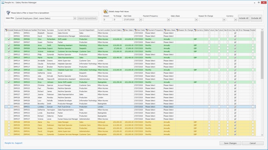This screenshot has height=150, width=268.
Task: Tick Has Errors checkbox for EMP023 Erica Johnson
Action: click(x=228, y=82)
